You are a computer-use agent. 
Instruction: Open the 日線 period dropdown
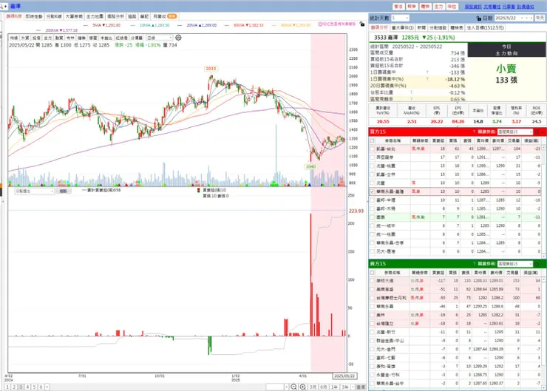[160, 38]
